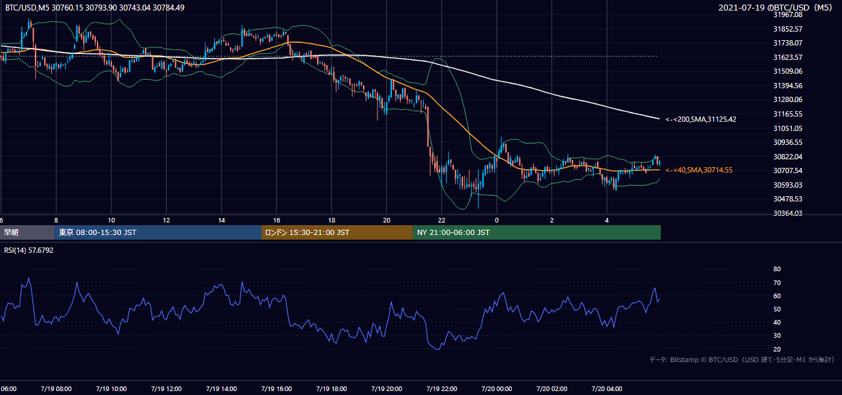Click hour tick 10 under price chart
The image size is (842, 395).
pyautogui.click(x=111, y=220)
